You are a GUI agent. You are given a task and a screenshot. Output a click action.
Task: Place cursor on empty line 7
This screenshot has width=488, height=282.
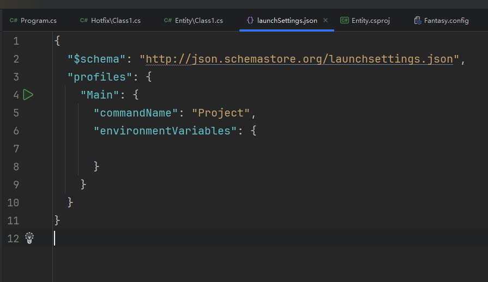(x=164, y=149)
